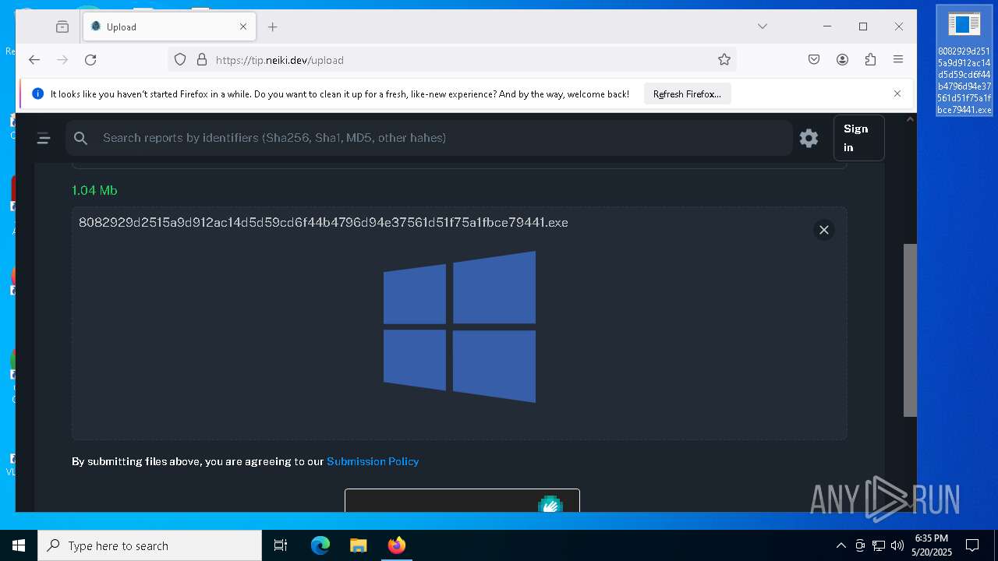Close the Upload tab
The image size is (998, 561).
click(x=242, y=26)
